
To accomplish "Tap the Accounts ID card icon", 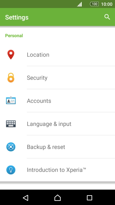I will tap(11, 100).
